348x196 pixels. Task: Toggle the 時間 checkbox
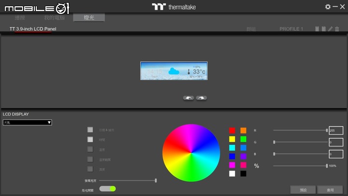click(90, 139)
